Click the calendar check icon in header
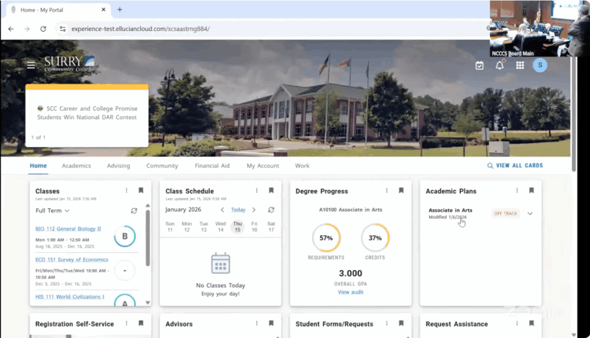The height and width of the screenshot is (338, 590). (x=479, y=66)
